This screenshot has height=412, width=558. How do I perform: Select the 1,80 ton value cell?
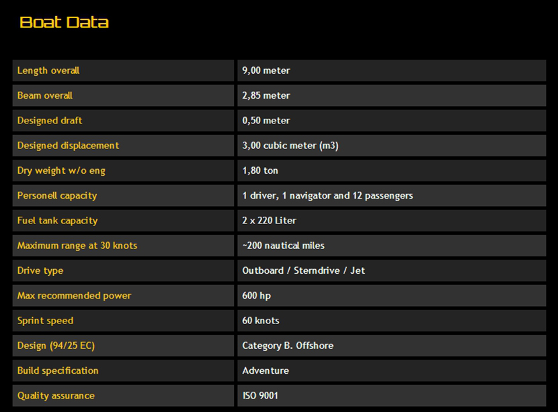coord(260,170)
